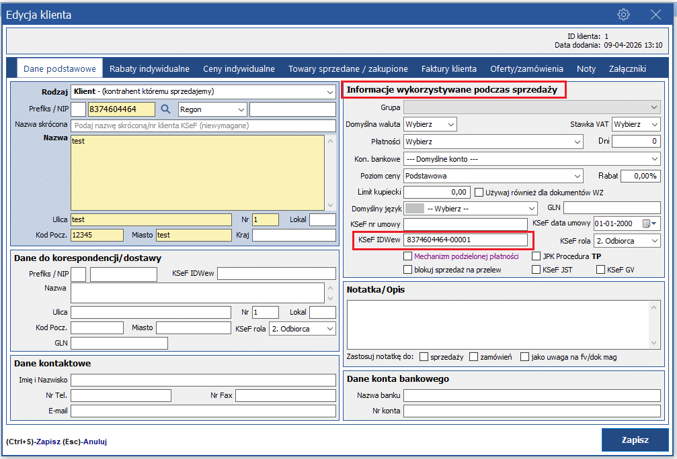Check 'blokuj sprzedaż na przelew'

tap(407, 270)
